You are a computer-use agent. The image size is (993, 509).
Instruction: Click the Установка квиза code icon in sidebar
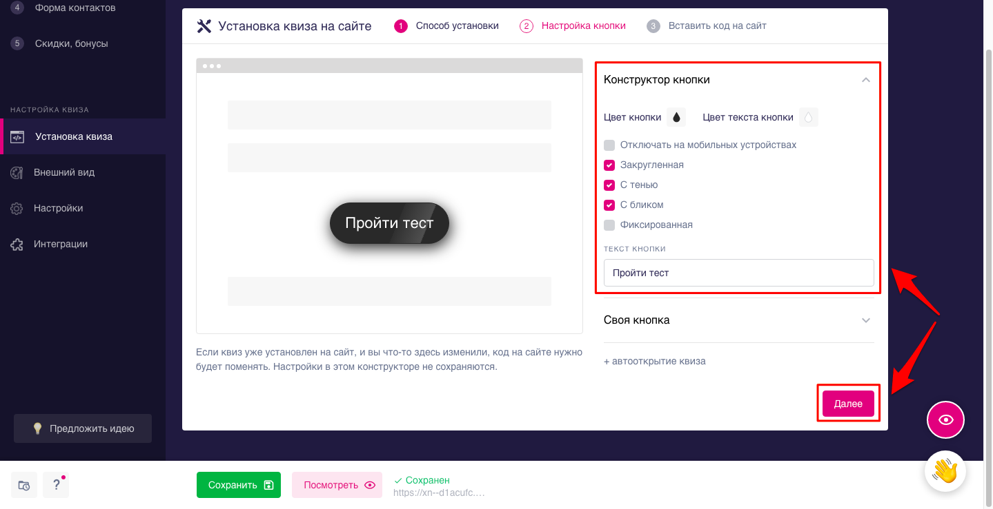(x=17, y=136)
